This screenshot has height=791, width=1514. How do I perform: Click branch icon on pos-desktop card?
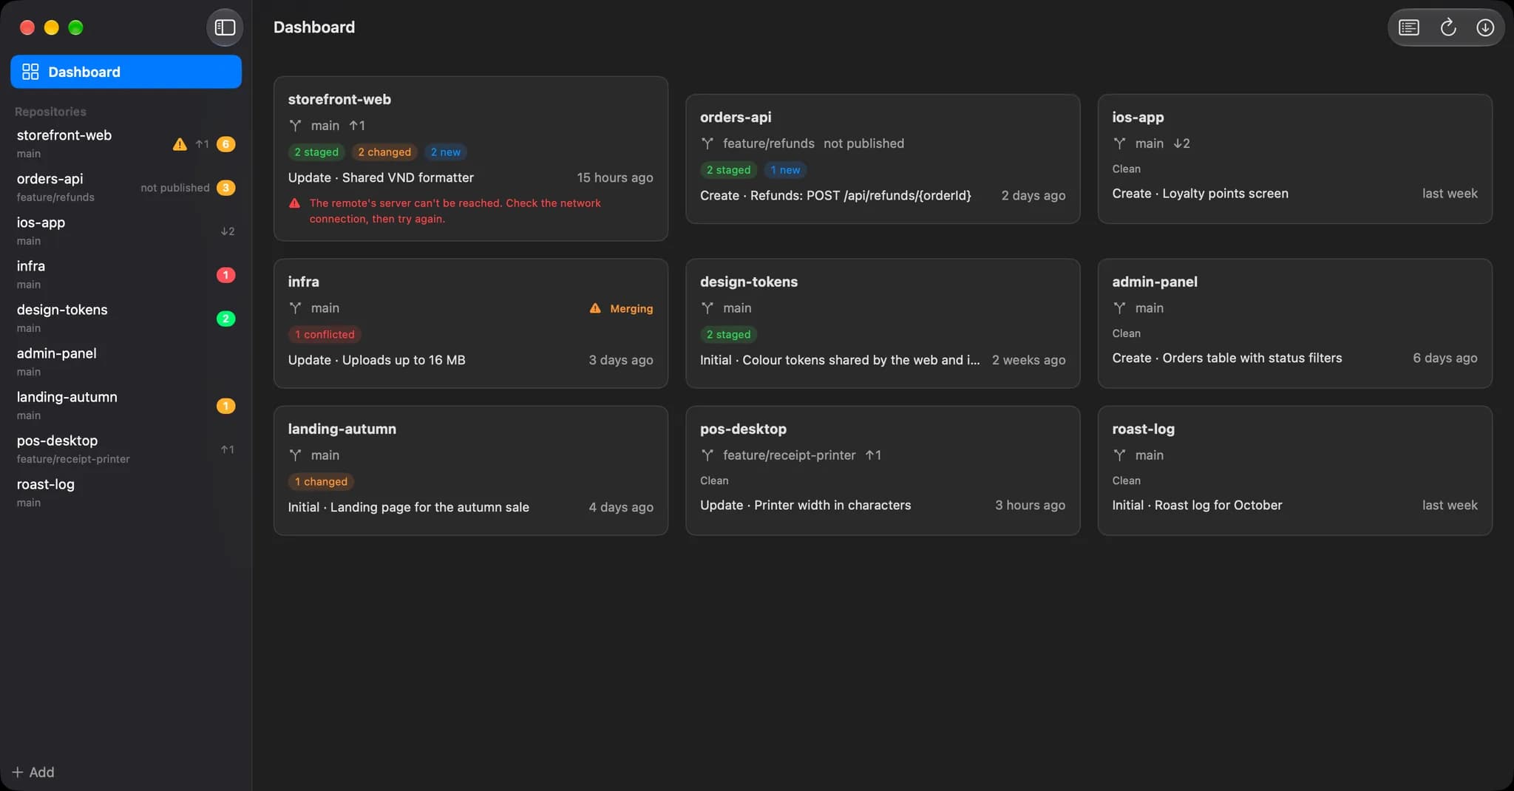click(x=707, y=455)
